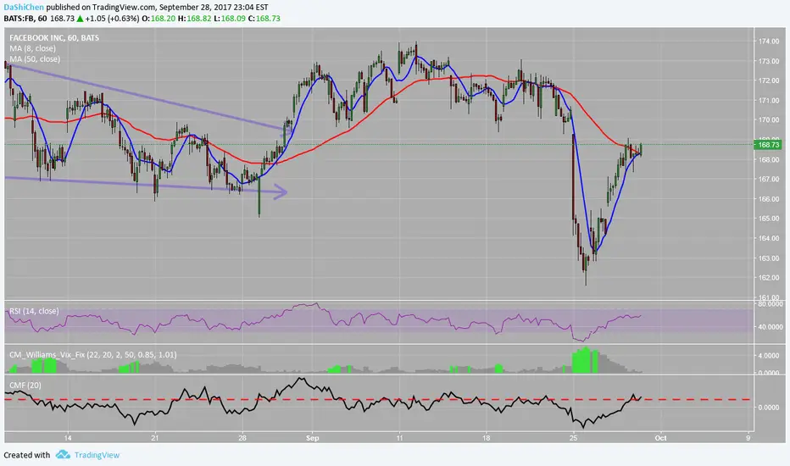This screenshot has height=466, width=790.
Task: Click the Sep label on time axis
Action: (313, 438)
